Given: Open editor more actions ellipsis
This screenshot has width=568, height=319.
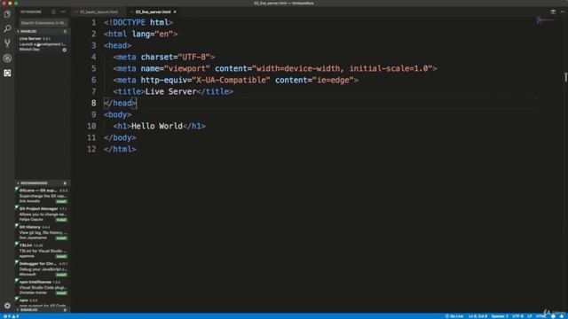Looking at the screenshot, I should [x=563, y=12].
